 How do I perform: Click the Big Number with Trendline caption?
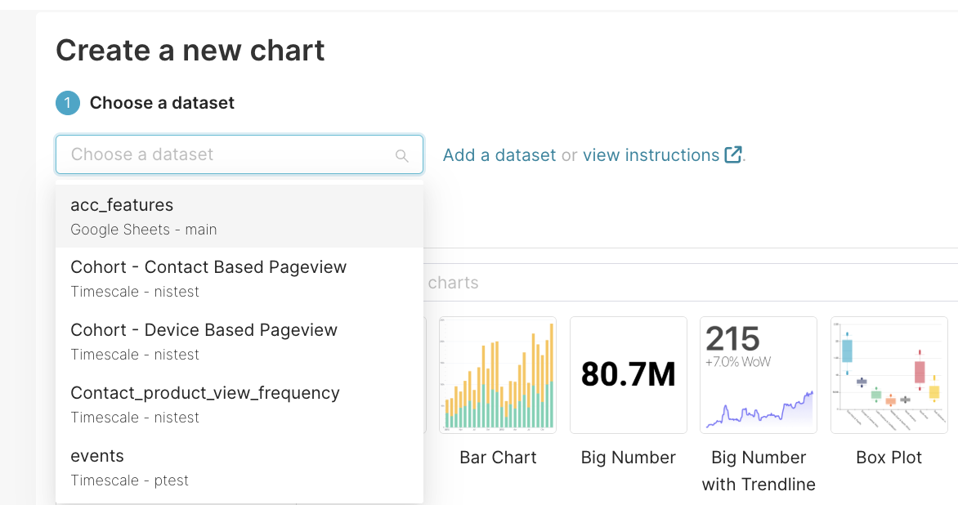758,471
